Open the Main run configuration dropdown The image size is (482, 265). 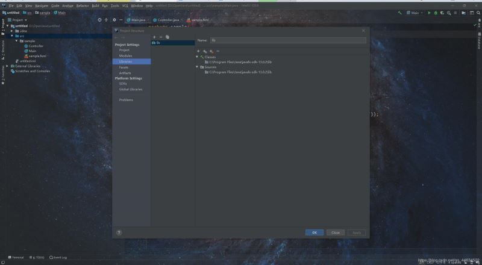click(x=415, y=13)
